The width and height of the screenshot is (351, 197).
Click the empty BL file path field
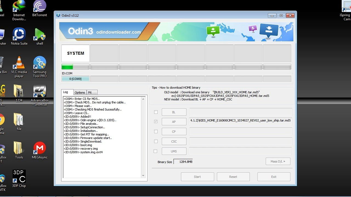(x=240, y=112)
